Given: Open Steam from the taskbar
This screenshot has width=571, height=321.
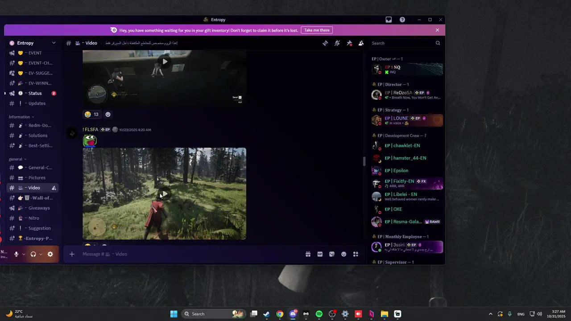Looking at the screenshot, I should click(x=267, y=314).
